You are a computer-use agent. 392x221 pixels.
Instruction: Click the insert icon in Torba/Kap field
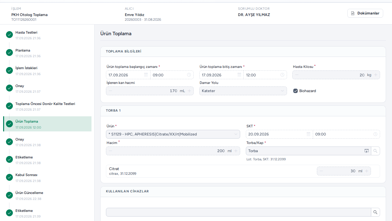367,151
